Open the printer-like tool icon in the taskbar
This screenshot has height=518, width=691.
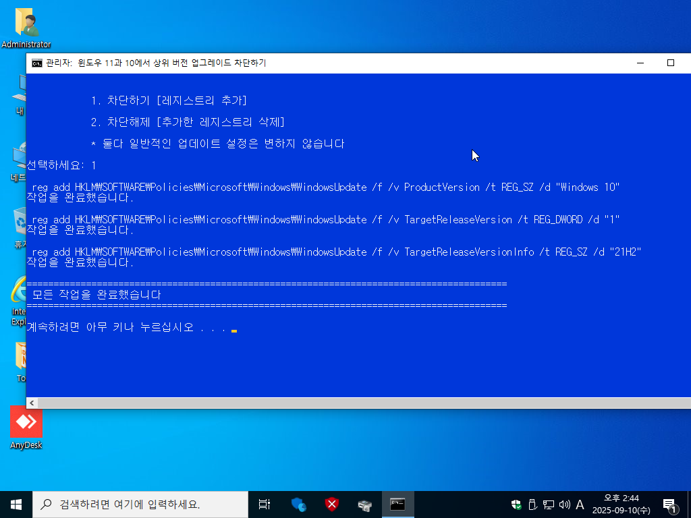[365, 505]
